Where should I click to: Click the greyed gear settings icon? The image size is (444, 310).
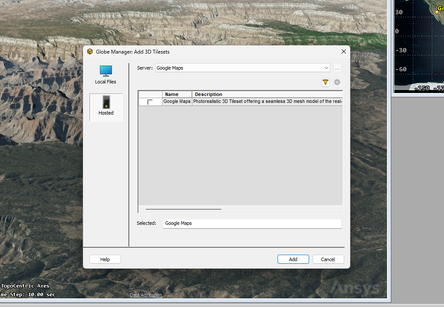[337, 83]
